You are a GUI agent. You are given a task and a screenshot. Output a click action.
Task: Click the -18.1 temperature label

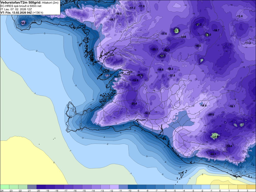[x=232, y=106]
